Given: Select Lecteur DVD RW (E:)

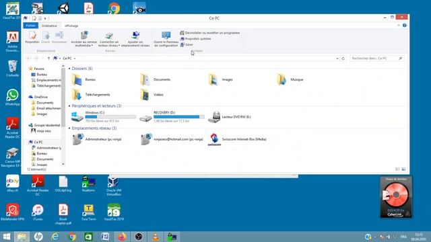Looking at the screenshot, I should [x=230, y=117].
